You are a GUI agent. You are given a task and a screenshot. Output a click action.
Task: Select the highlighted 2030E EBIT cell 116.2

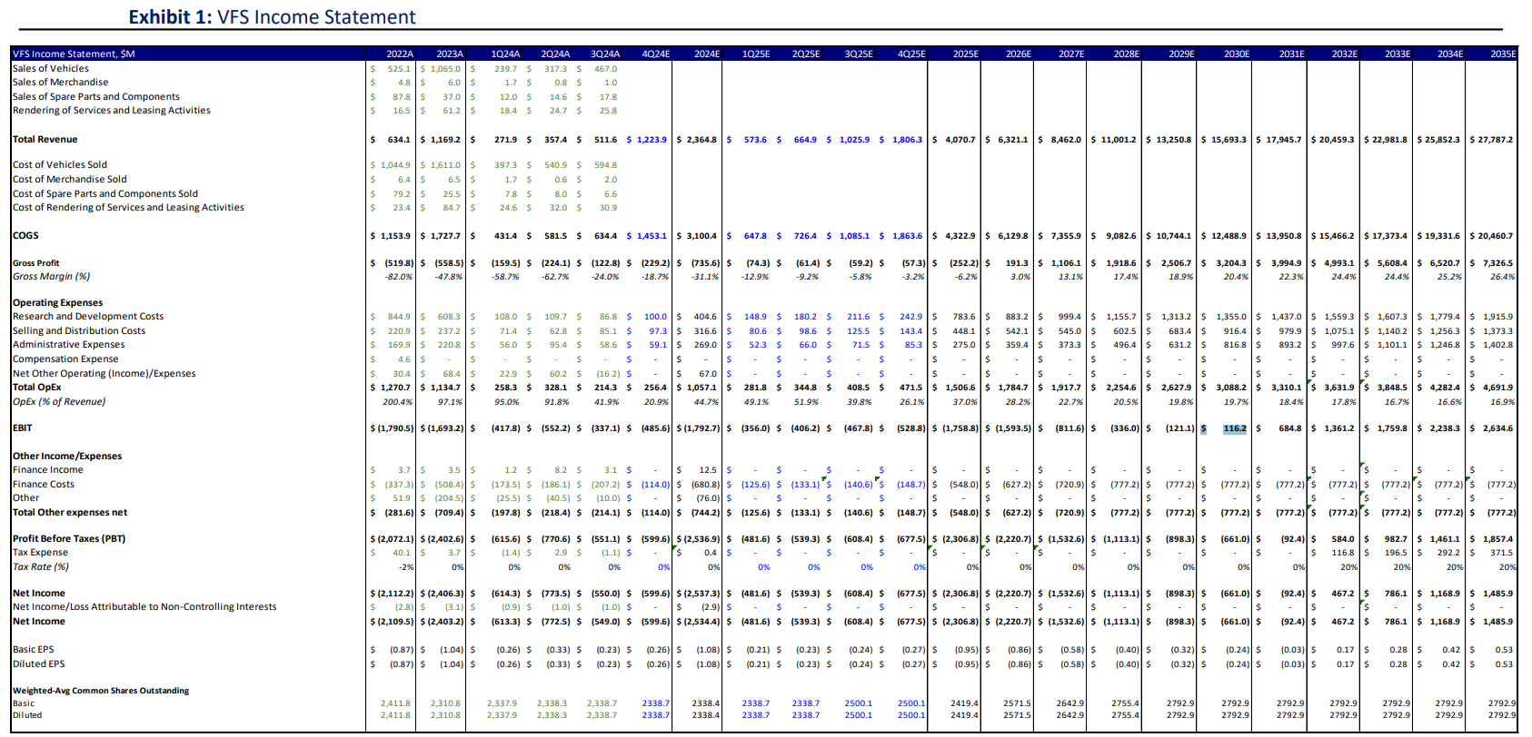coord(1234,428)
